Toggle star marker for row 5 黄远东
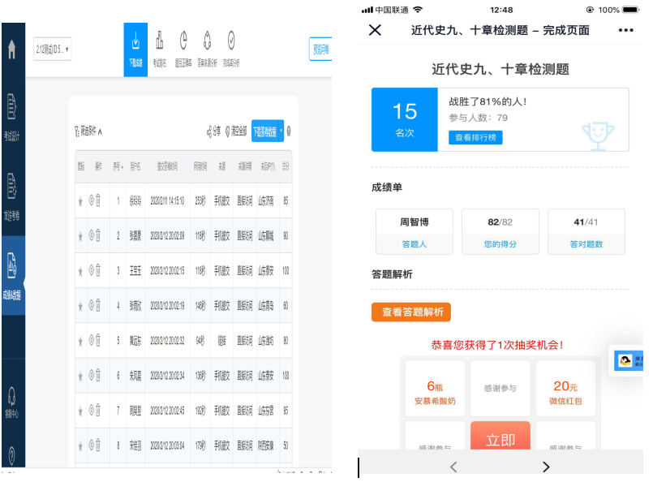 79,342
